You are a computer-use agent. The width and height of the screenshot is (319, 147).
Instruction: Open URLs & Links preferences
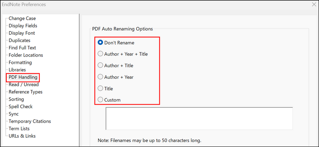click(22, 136)
